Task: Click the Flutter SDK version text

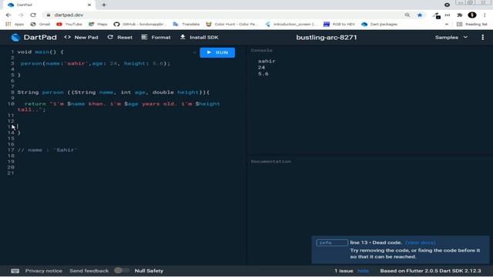Action: (x=431, y=271)
